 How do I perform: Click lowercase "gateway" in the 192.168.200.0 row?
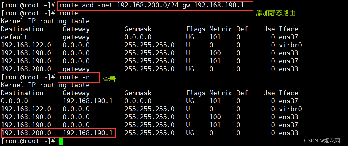(x=76, y=69)
